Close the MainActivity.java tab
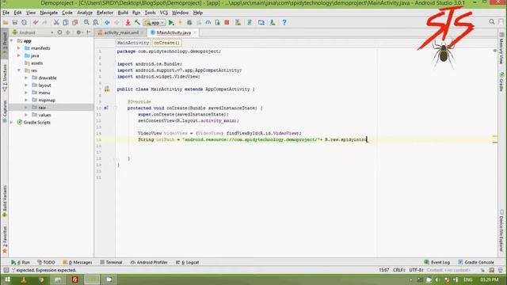Screen dimensions: 507x285 (195, 32)
